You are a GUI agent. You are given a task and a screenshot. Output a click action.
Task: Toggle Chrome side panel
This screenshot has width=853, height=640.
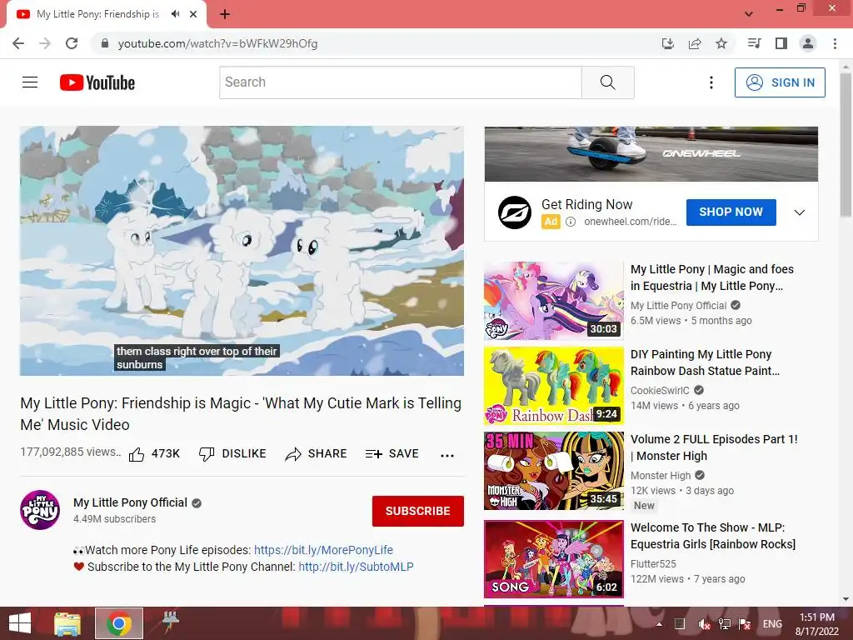click(781, 43)
